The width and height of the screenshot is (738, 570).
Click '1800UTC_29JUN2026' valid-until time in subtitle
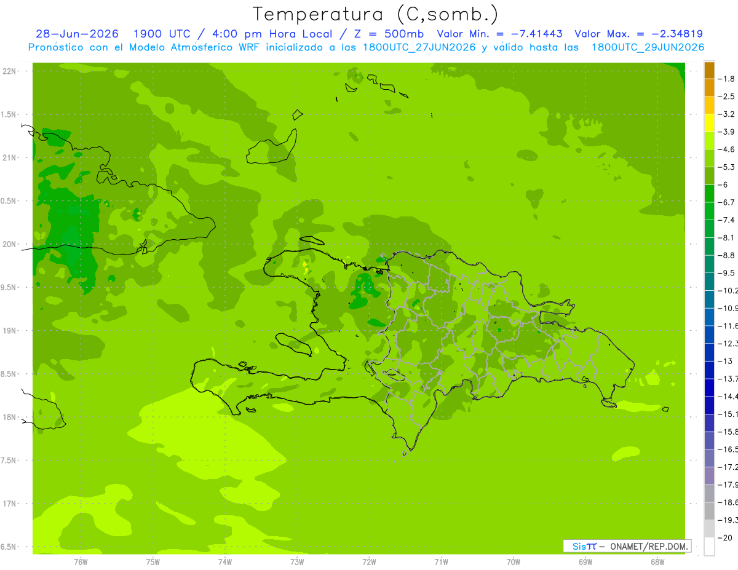tap(648, 47)
